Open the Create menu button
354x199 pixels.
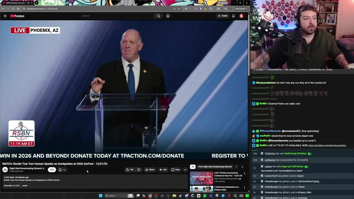(222, 16)
